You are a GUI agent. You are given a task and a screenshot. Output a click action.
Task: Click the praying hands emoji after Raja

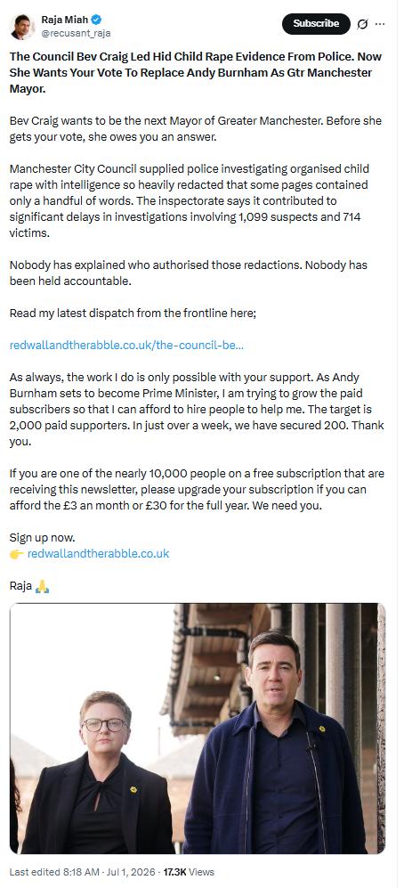[42, 586]
